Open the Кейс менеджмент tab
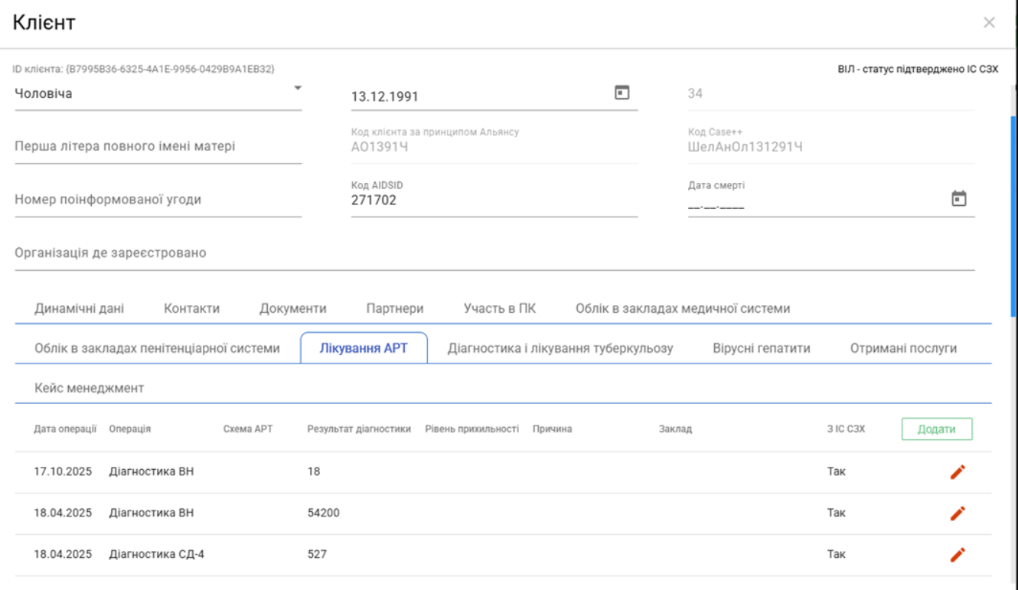Screen dimensions: 1018x590 pyautogui.click(x=90, y=388)
